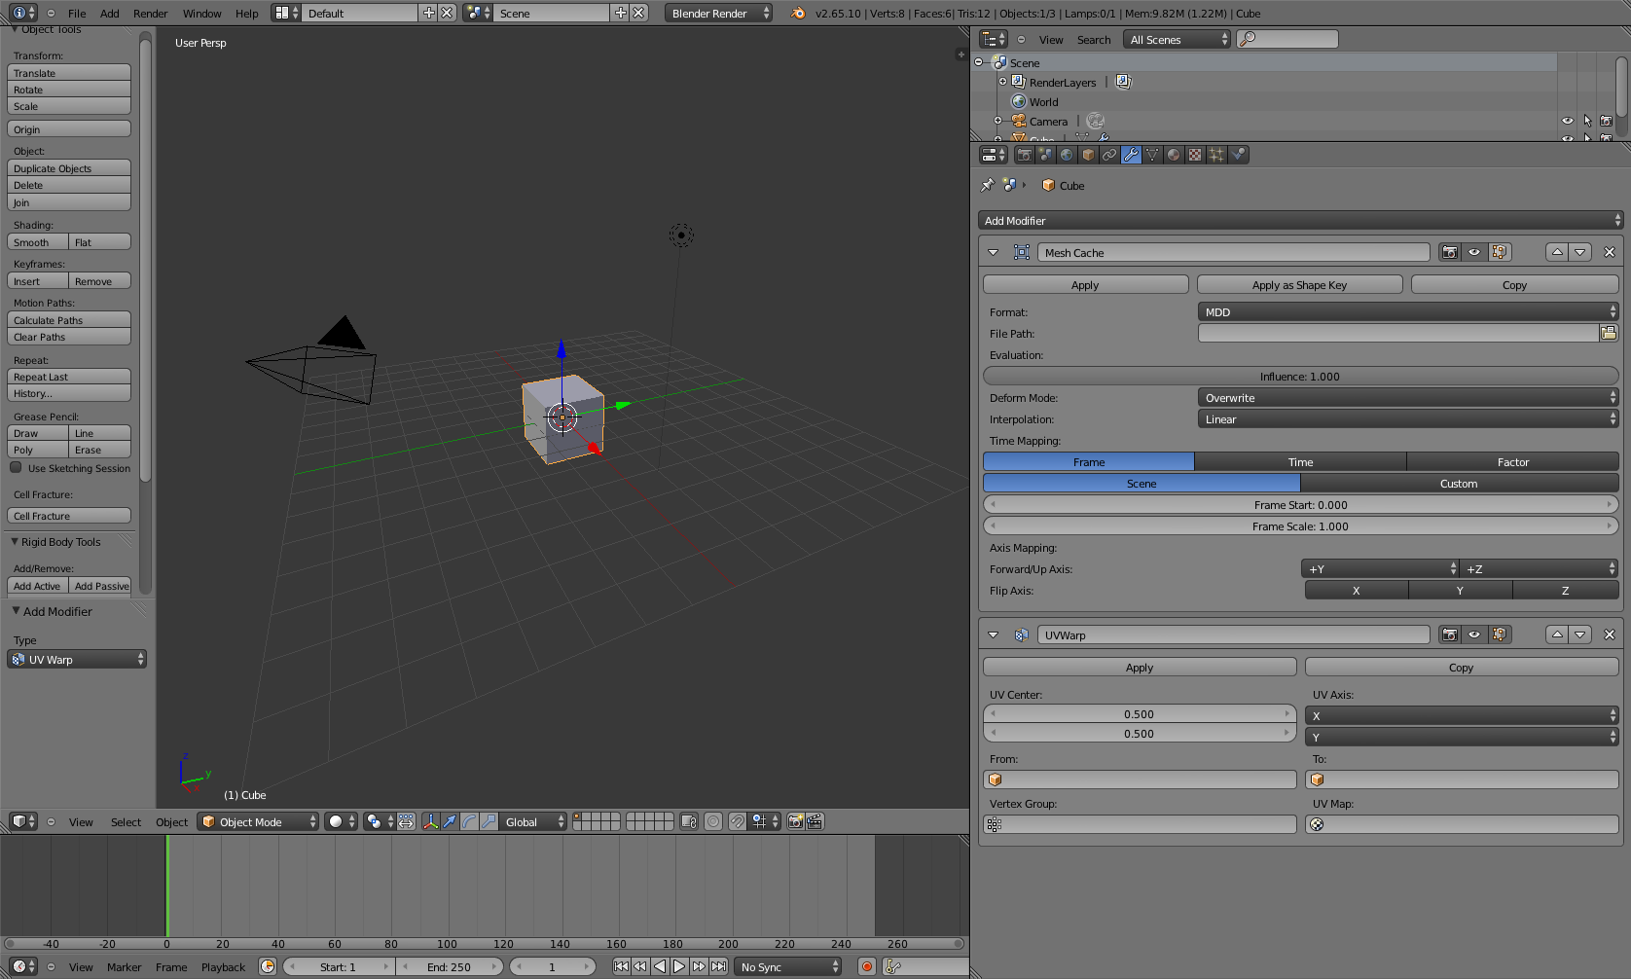This screenshot has width=1631, height=979.
Task: Click the file browser icon beside File Path
Action: click(x=1609, y=333)
